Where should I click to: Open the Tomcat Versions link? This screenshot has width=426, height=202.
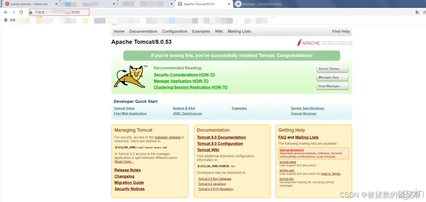coord(303,113)
